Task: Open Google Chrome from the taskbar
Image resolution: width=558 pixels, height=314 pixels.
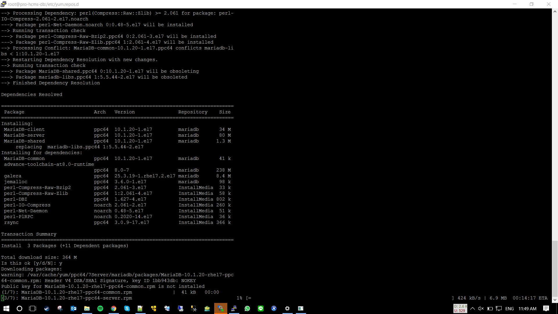Action: tap(114, 308)
